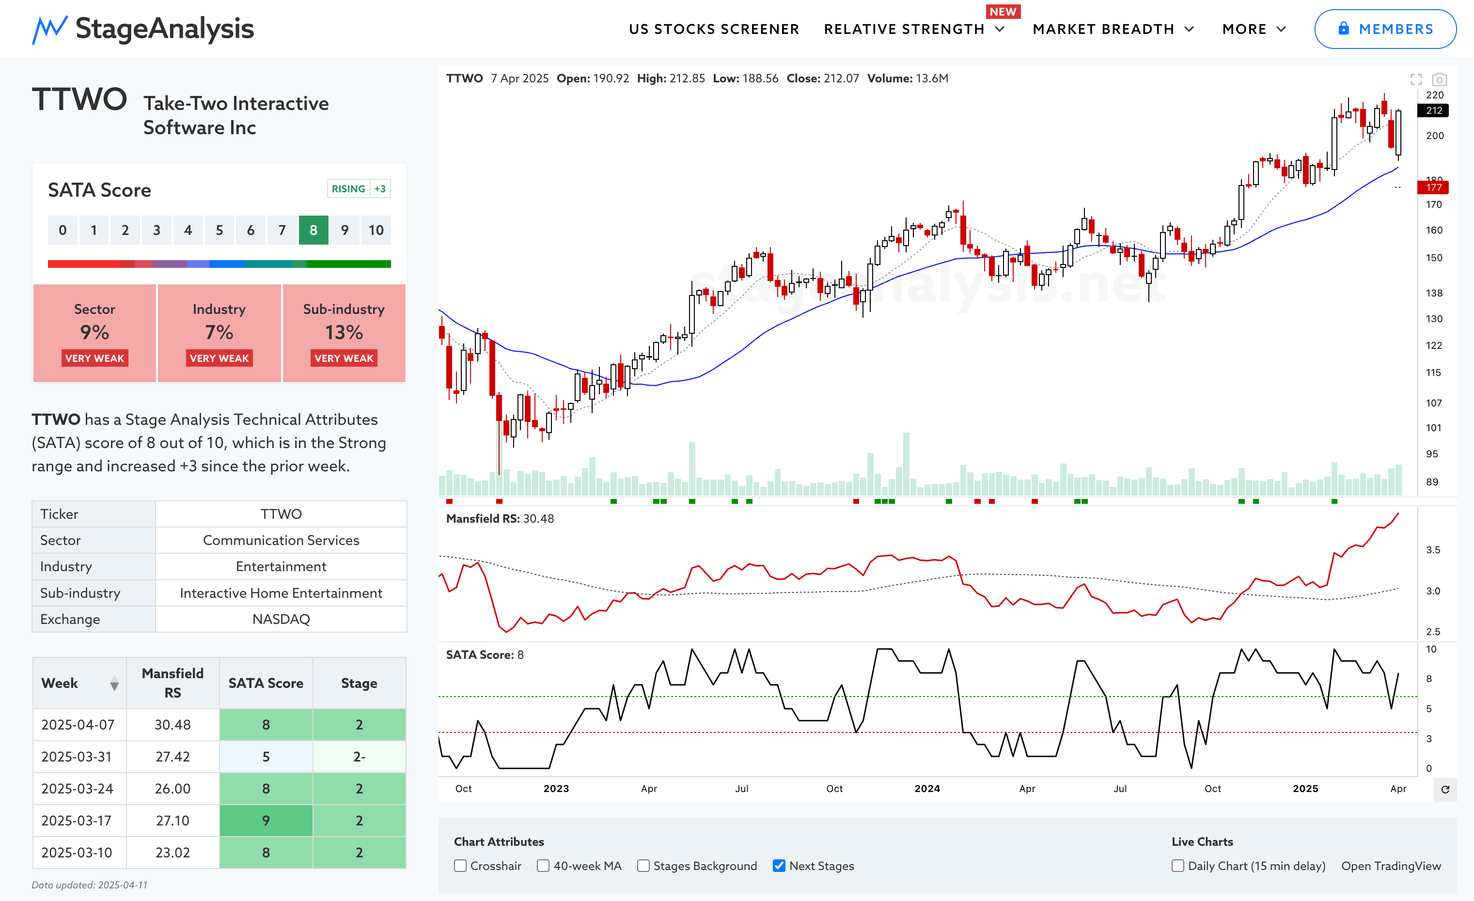Image resolution: width=1474 pixels, height=901 pixels.
Task: Click the 2024 year axis label
Action: point(927,789)
